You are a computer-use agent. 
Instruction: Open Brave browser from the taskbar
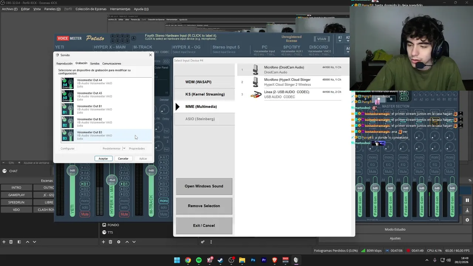tap(275, 260)
